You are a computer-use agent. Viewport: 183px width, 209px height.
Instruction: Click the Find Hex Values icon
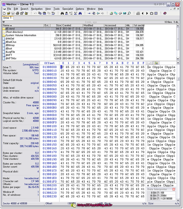(67, 13)
